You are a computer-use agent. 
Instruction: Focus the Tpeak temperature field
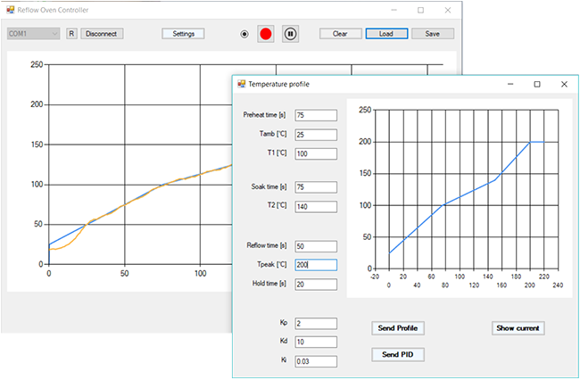(x=316, y=265)
